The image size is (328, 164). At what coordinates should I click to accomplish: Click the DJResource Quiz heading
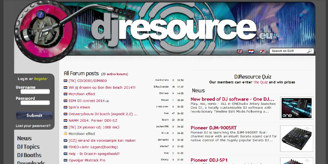click(x=253, y=77)
